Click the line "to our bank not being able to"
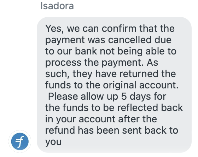198x157 pixels. pyautogui.click(x=111, y=51)
